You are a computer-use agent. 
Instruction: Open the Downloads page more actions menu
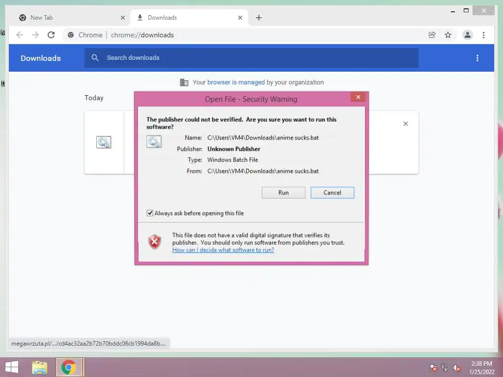477,58
